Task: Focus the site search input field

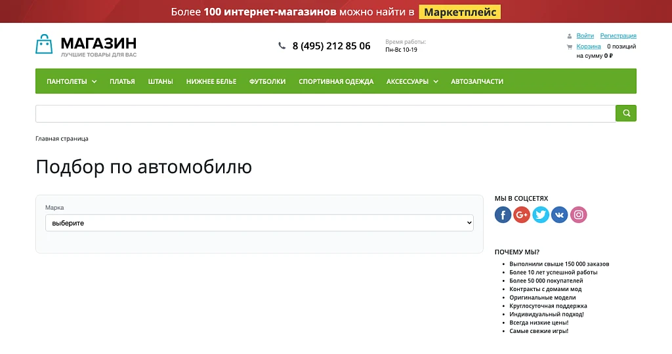Action: 325,113
